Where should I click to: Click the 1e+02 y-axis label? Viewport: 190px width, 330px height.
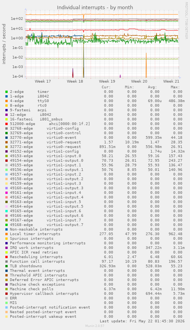pos(17,18)
